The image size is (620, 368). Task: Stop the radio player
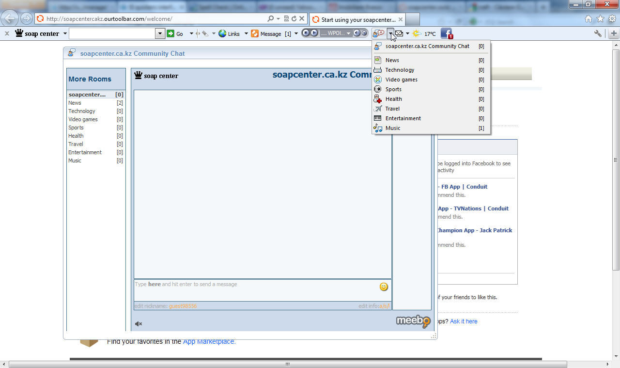tap(306, 33)
